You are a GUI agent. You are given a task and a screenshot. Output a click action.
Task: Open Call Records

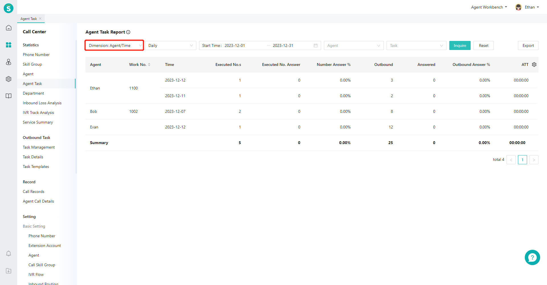[34, 192]
